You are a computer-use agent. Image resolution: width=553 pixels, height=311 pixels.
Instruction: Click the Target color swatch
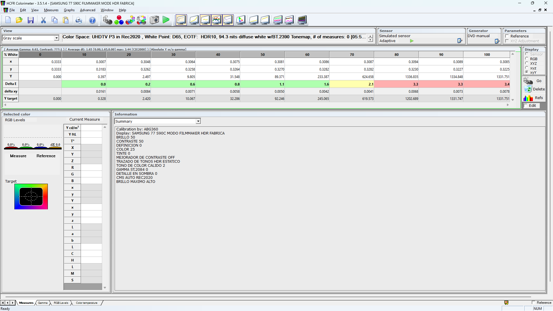click(x=31, y=197)
